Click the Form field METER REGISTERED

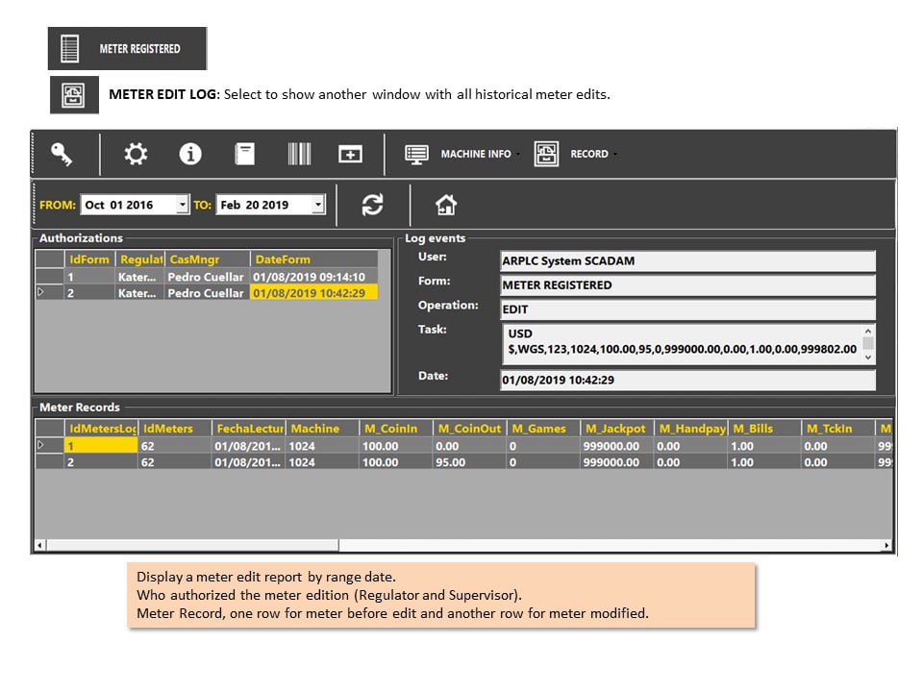coord(687,284)
